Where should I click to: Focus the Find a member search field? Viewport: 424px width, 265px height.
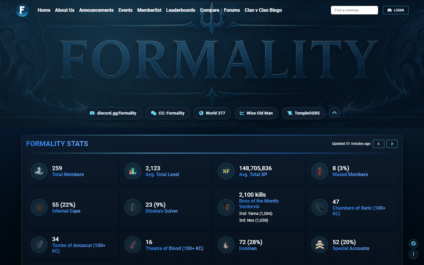click(x=355, y=10)
